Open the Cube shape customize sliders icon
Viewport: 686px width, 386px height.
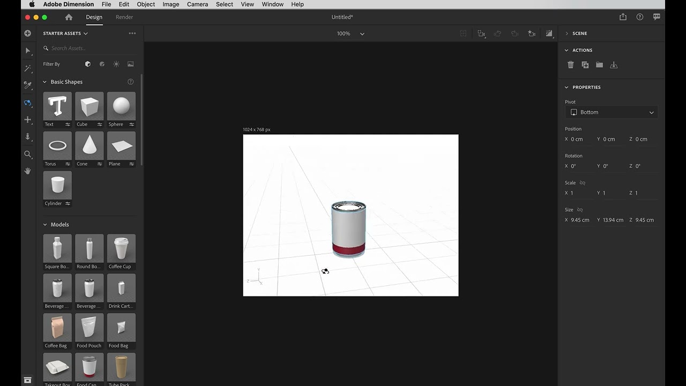100,124
